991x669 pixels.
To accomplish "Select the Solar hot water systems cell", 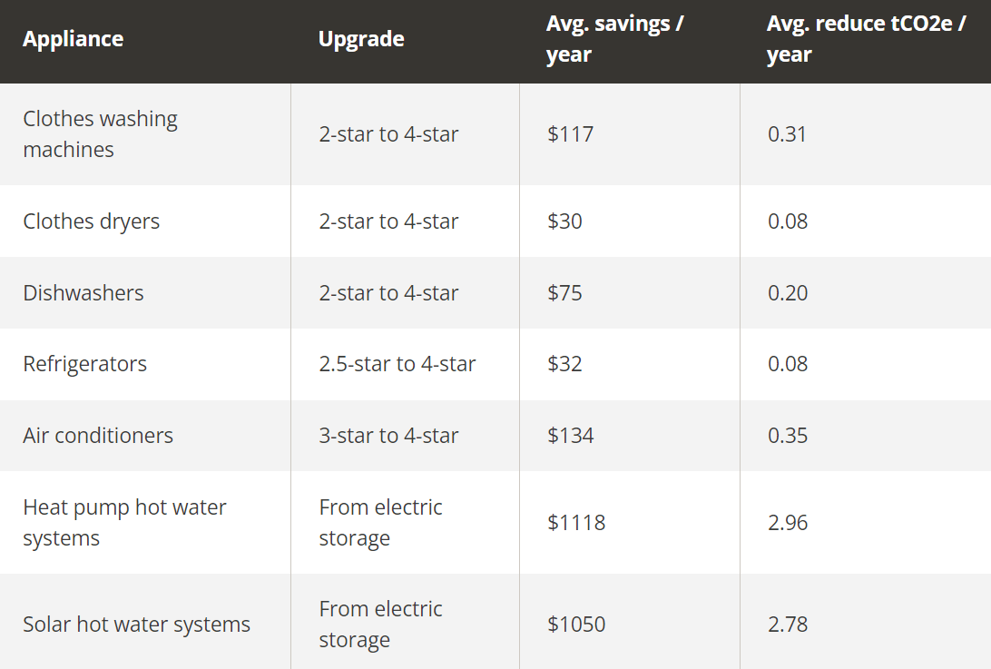I will coord(136,625).
